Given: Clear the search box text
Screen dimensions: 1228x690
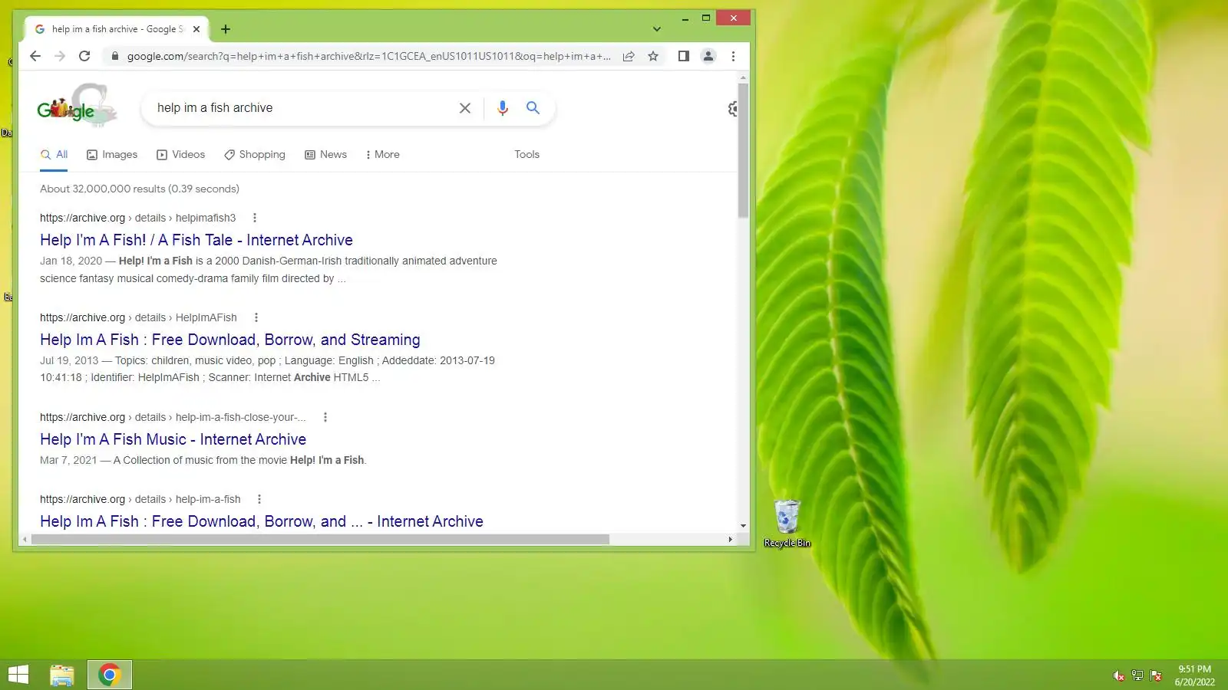Looking at the screenshot, I should pyautogui.click(x=465, y=108).
